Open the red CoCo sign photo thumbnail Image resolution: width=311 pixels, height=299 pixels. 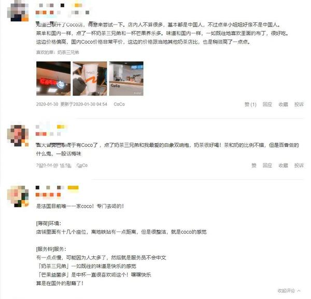pos(53,78)
